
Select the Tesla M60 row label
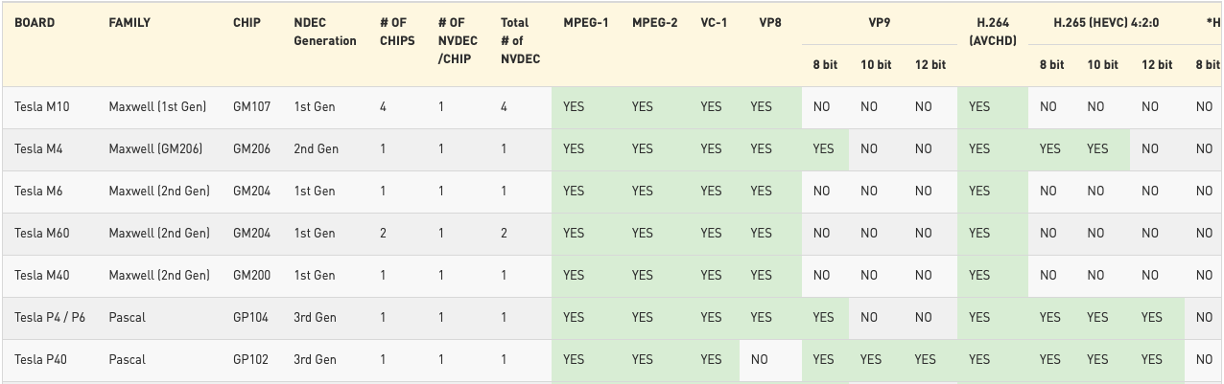42,233
